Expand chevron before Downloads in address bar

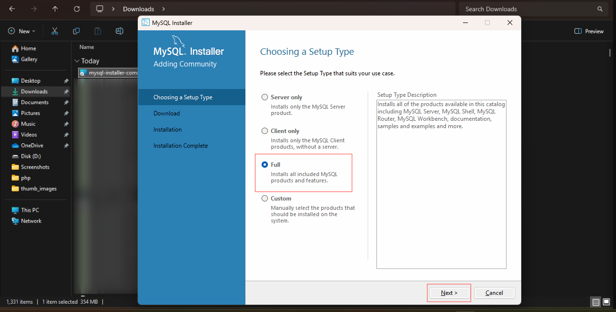pos(113,9)
